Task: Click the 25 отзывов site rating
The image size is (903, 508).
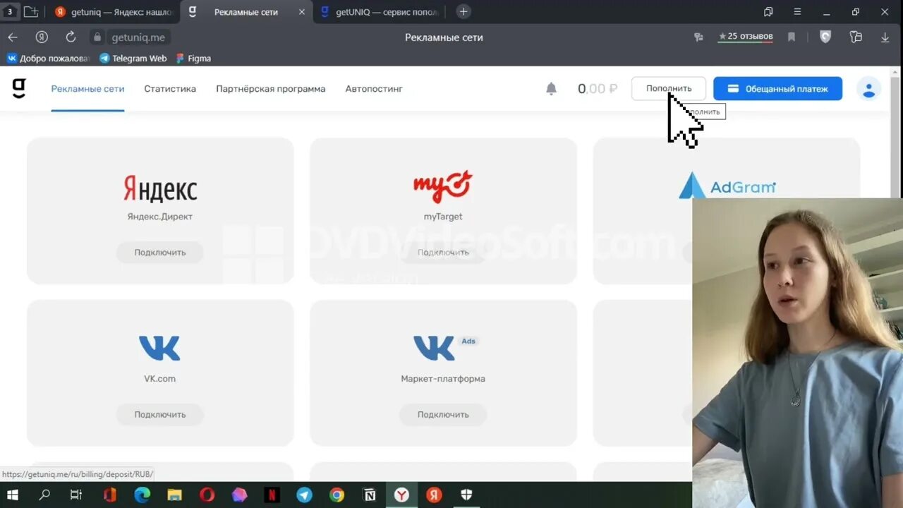Action: (746, 37)
